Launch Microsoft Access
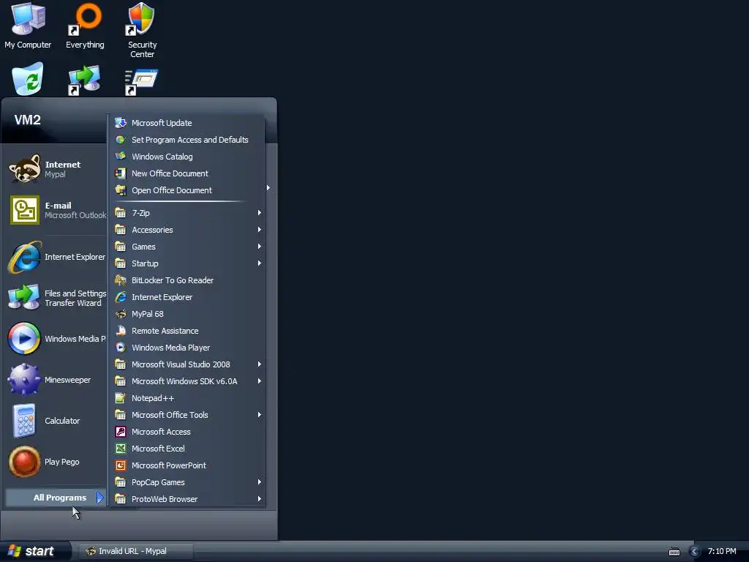The width and height of the screenshot is (749, 562). (x=187, y=432)
